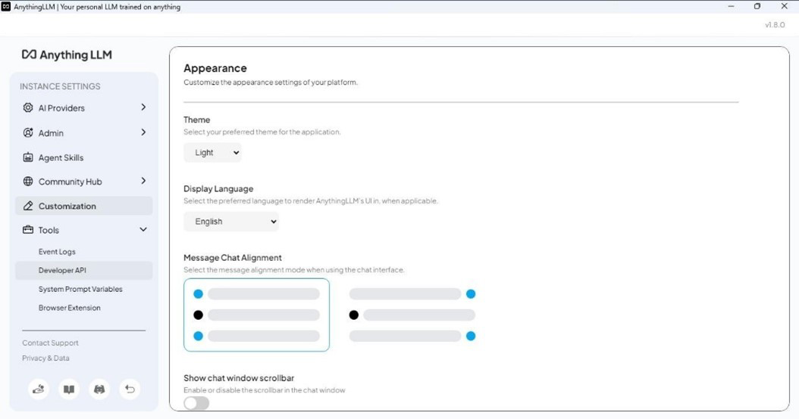Click the AnythingLLM title bar app icon
Viewport: 799px width, 419px height.
(x=6, y=7)
